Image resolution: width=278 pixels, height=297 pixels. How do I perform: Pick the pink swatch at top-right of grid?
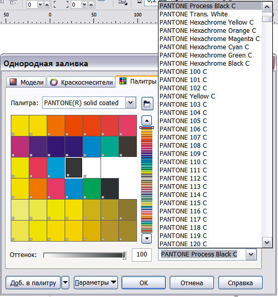128,126
